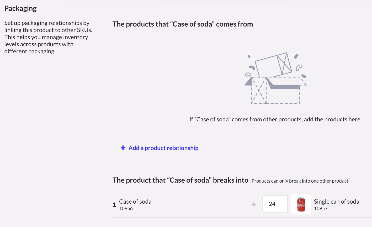This screenshot has width=372, height=227.
Task: Click row number 1 label
Action: (x=114, y=205)
